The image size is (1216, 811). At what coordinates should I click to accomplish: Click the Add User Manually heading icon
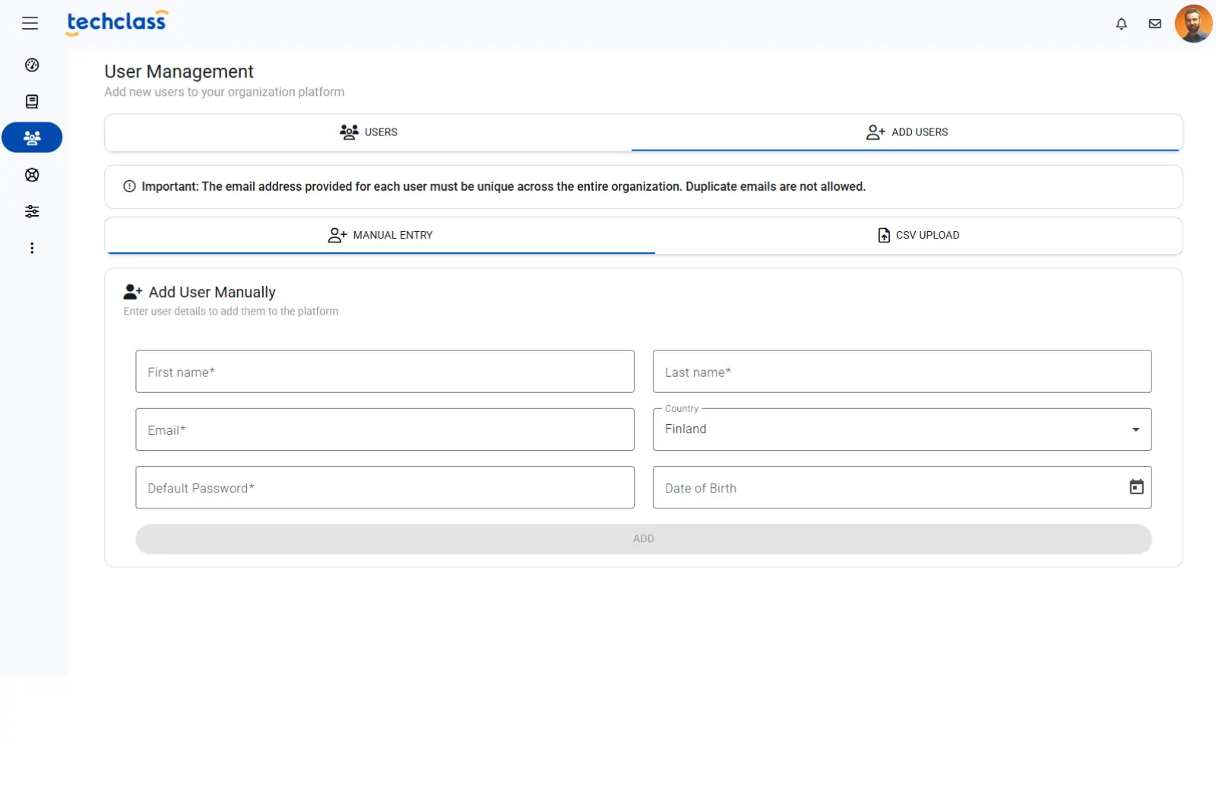[133, 292]
